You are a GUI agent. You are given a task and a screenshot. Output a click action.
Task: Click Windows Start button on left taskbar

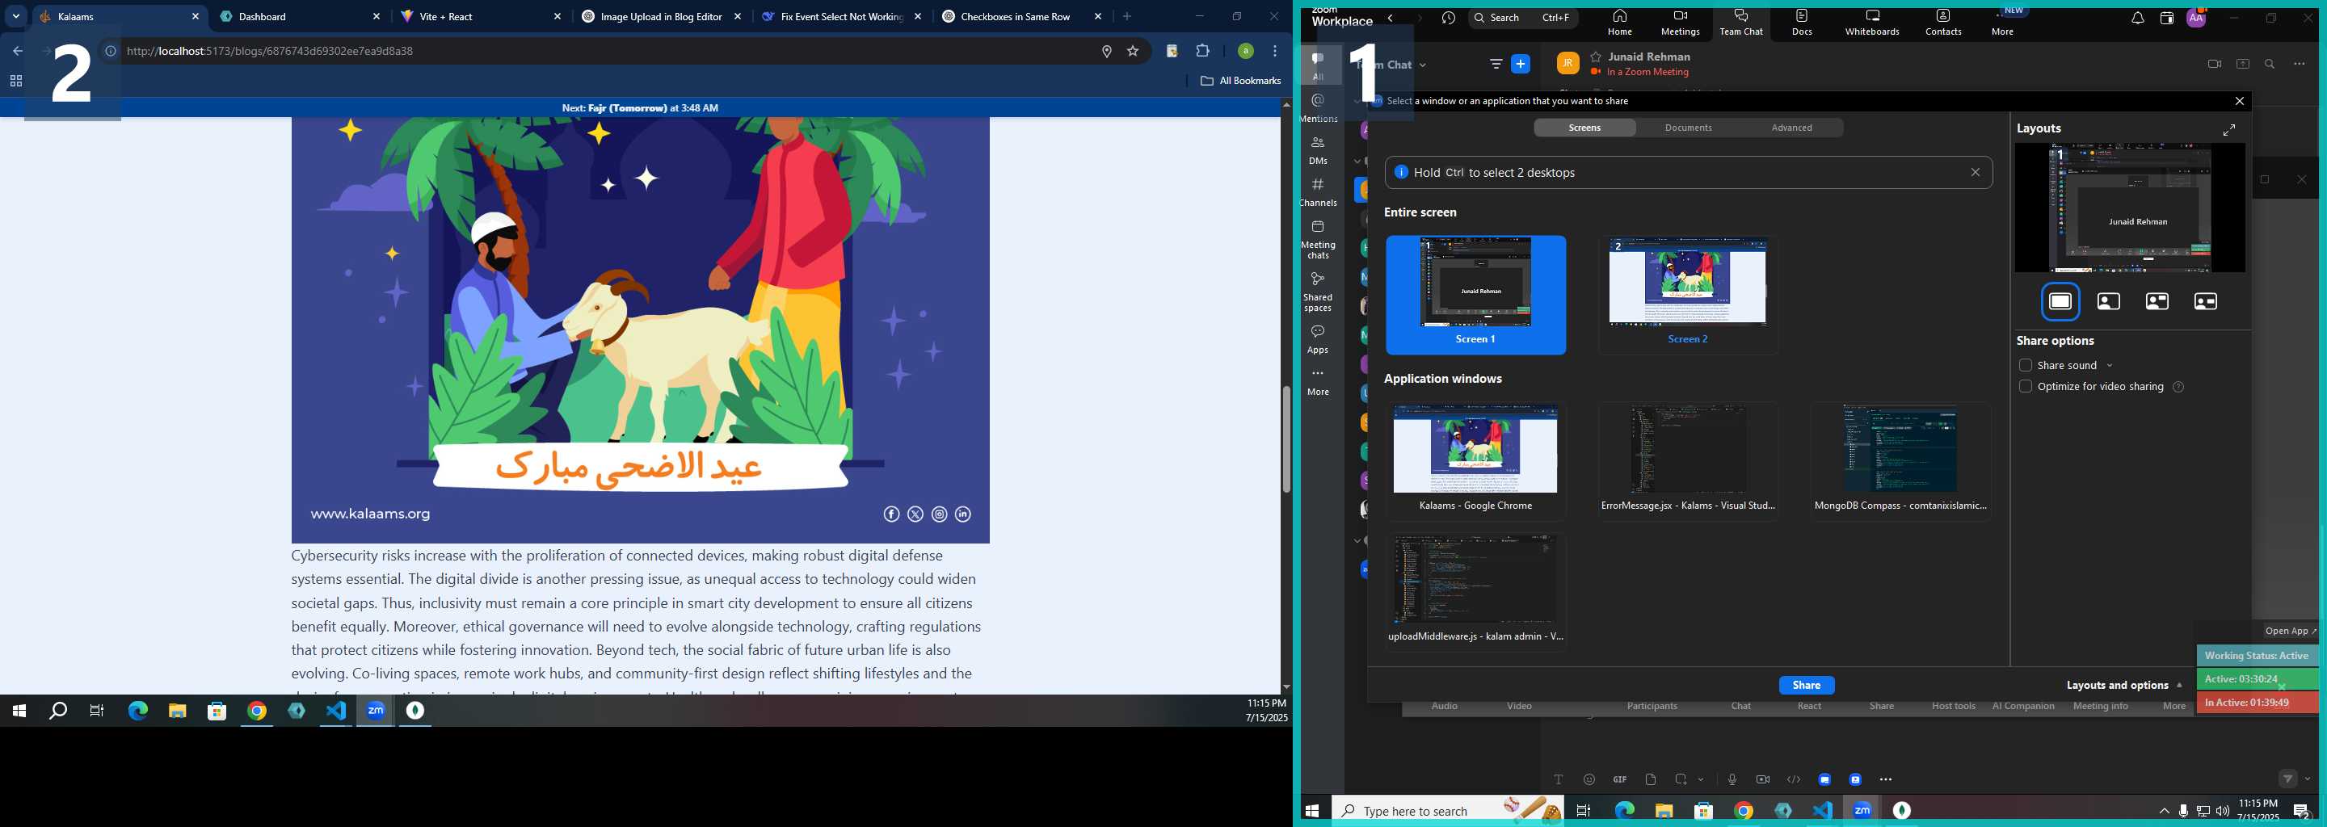(x=19, y=712)
